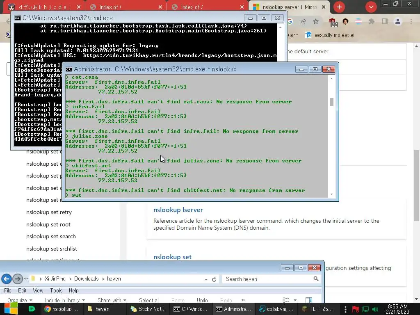Viewport: 420px width, 315px height.
Task: Open the Chrome profile avatar button
Action: [398, 21]
